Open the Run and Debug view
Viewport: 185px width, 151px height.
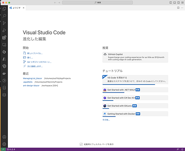point(4,30)
